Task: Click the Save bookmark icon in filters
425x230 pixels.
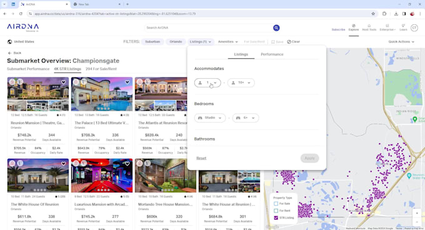Action: (273, 42)
